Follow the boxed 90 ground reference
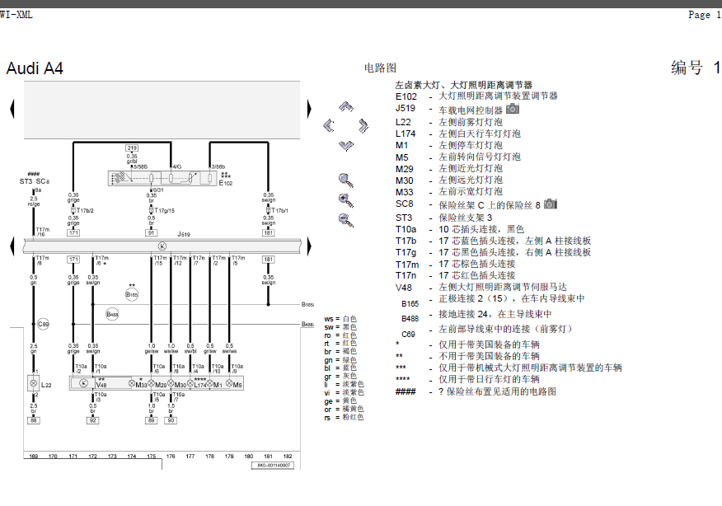Image resolution: width=722 pixels, height=506 pixels. click(171, 420)
